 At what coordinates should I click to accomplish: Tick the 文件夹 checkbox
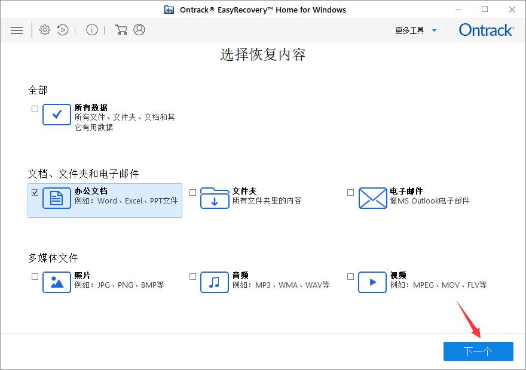coord(193,193)
